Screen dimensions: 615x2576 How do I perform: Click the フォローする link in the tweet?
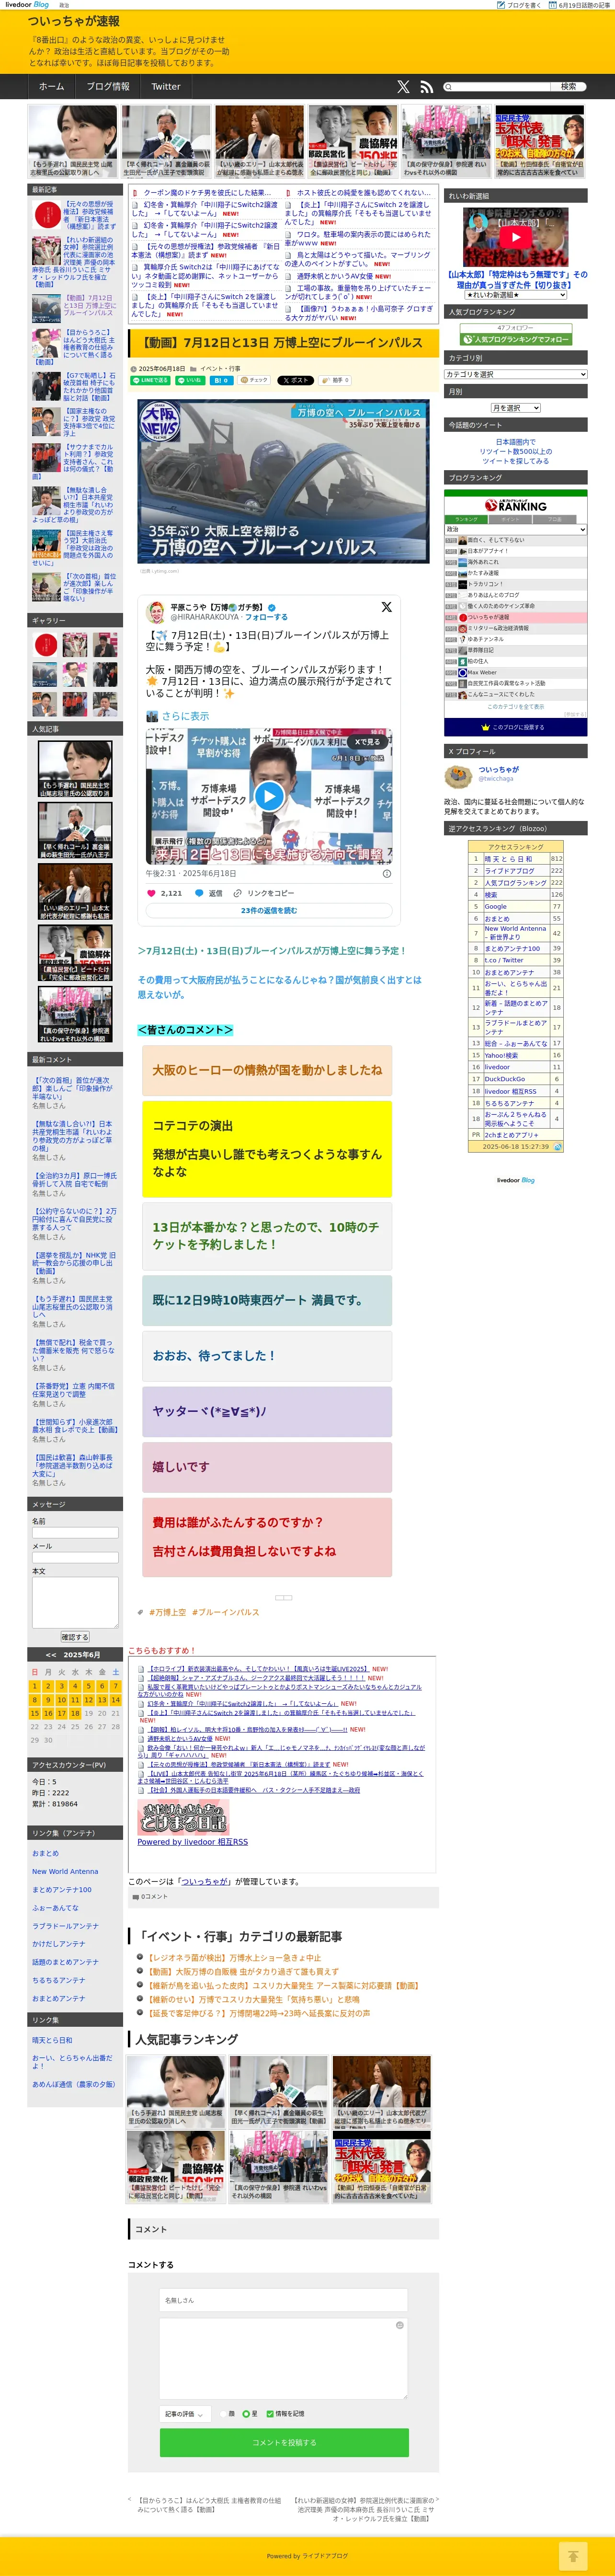266,617
